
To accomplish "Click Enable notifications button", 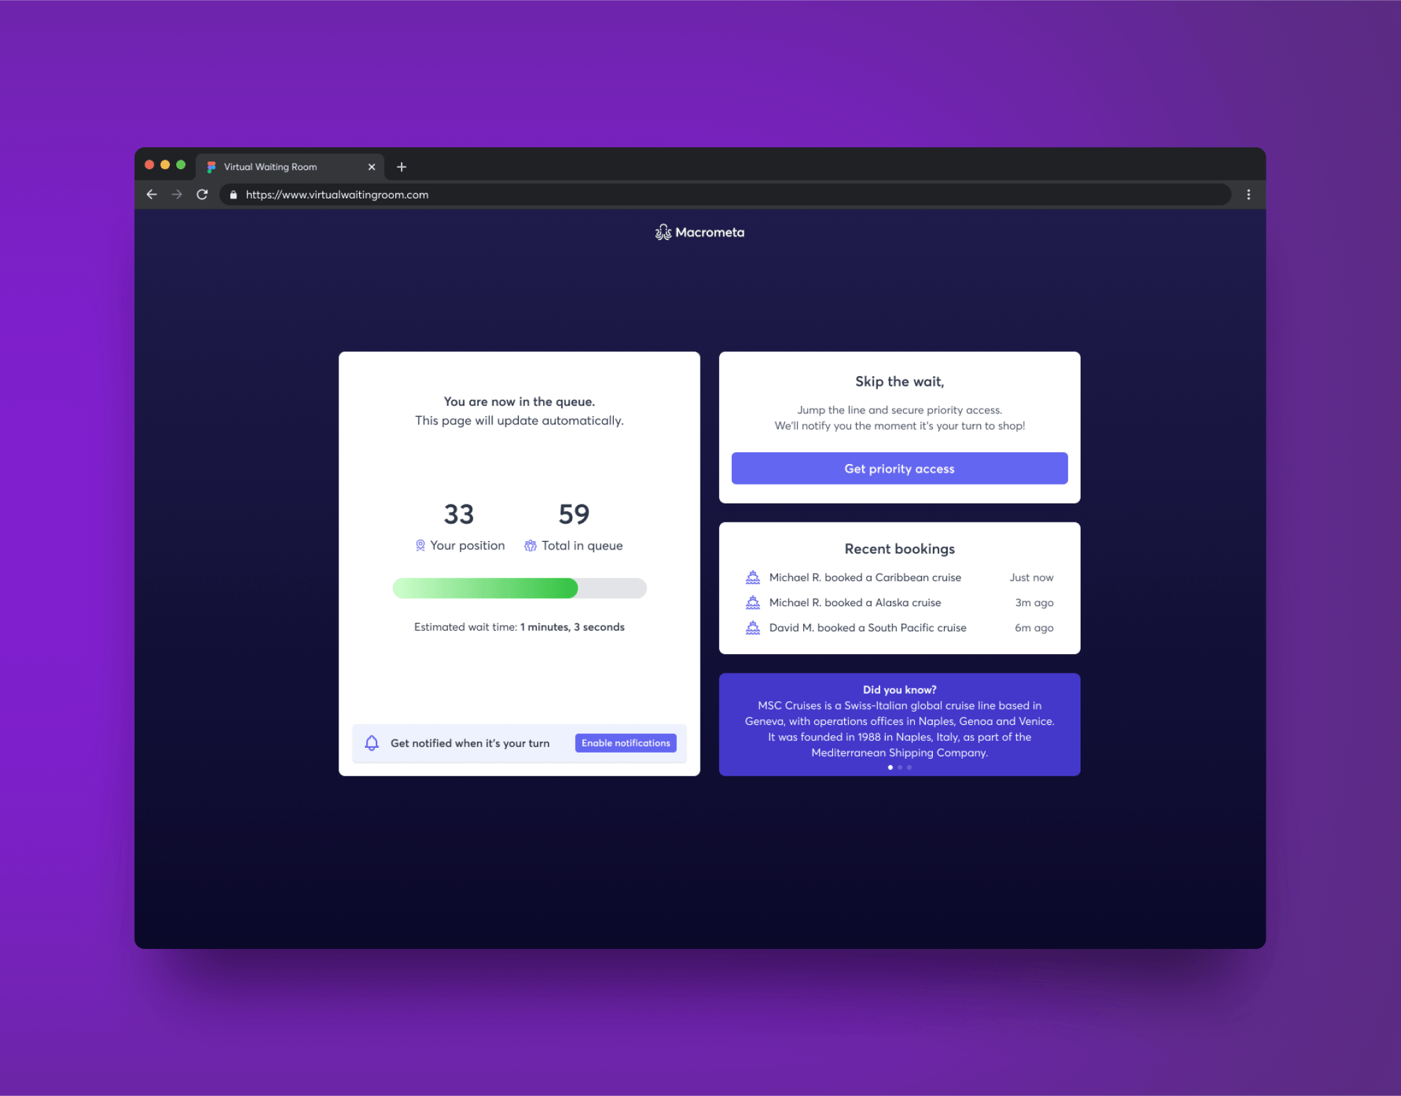I will point(625,743).
